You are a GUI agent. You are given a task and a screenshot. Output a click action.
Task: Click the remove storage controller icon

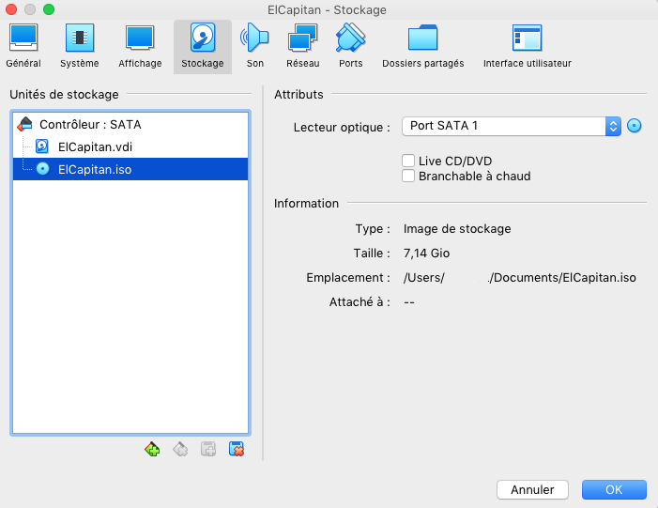(x=180, y=449)
